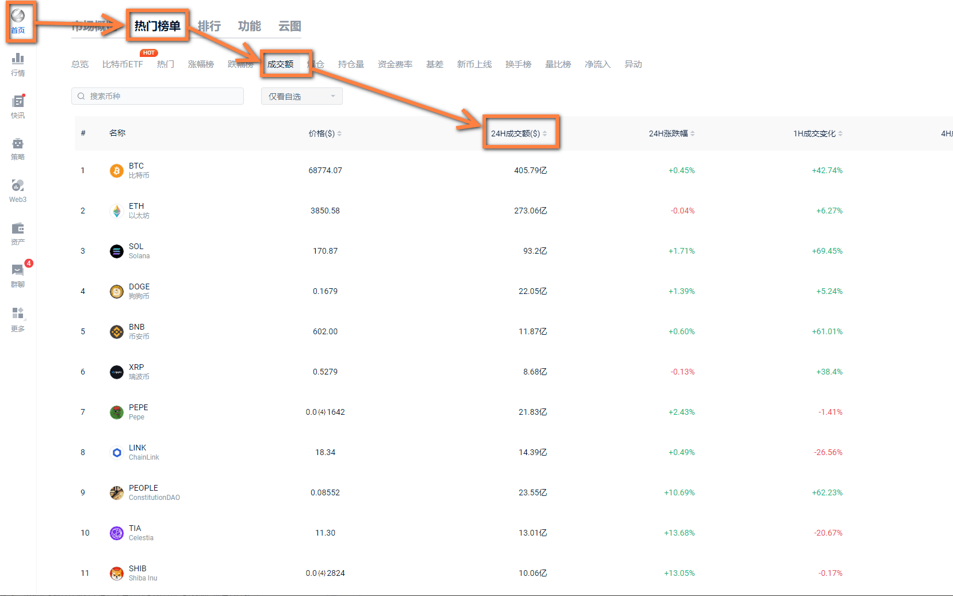953x596 pixels.
Task: Focus the 搜索币种 search field
Action: [158, 96]
